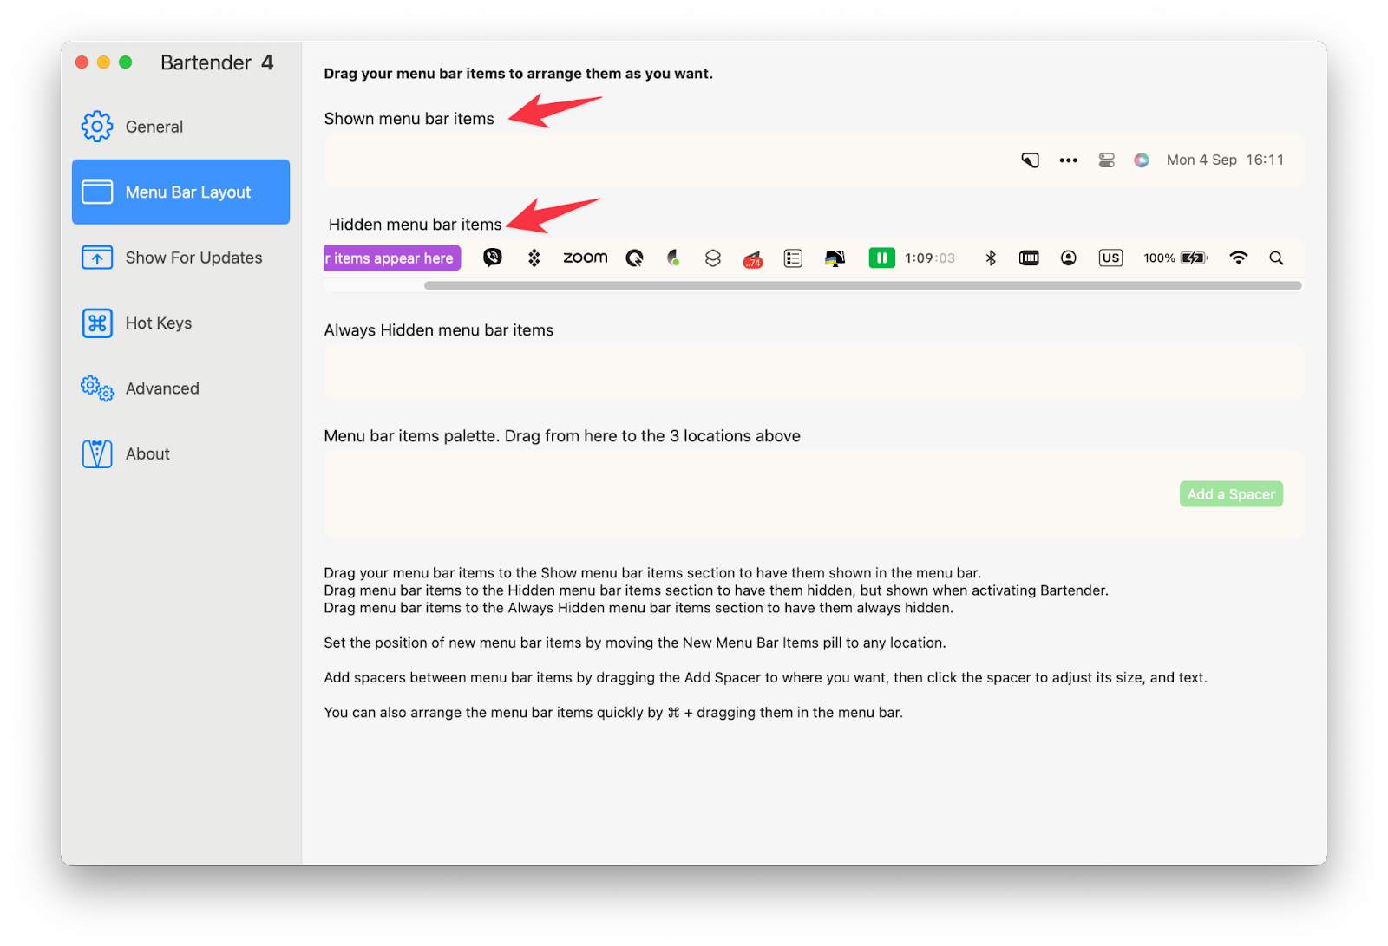1388x946 pixels.
Task: Click the Advanced double-gear icon
Action: (x=97, y=388)
